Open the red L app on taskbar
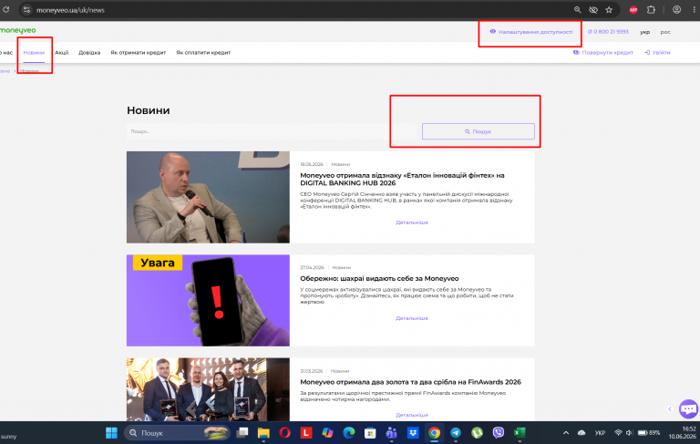Screen dimensions: 700x444 306,433
